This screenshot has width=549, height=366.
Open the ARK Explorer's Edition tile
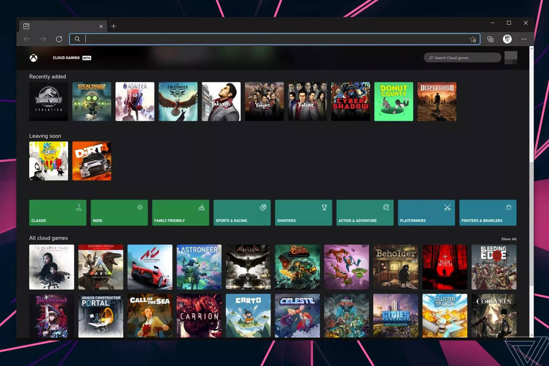101,267
